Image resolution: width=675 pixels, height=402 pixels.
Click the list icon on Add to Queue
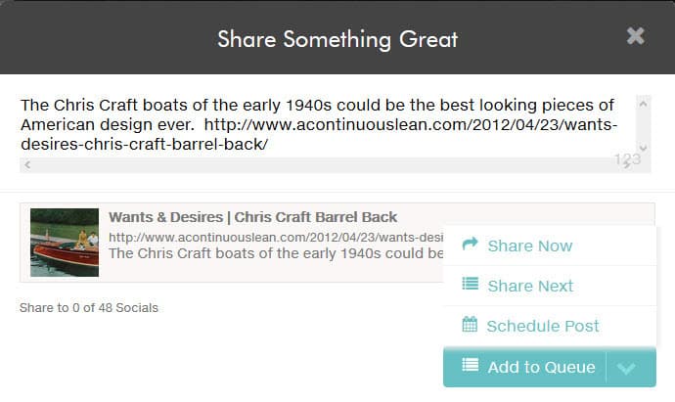(x=471, y=366)
